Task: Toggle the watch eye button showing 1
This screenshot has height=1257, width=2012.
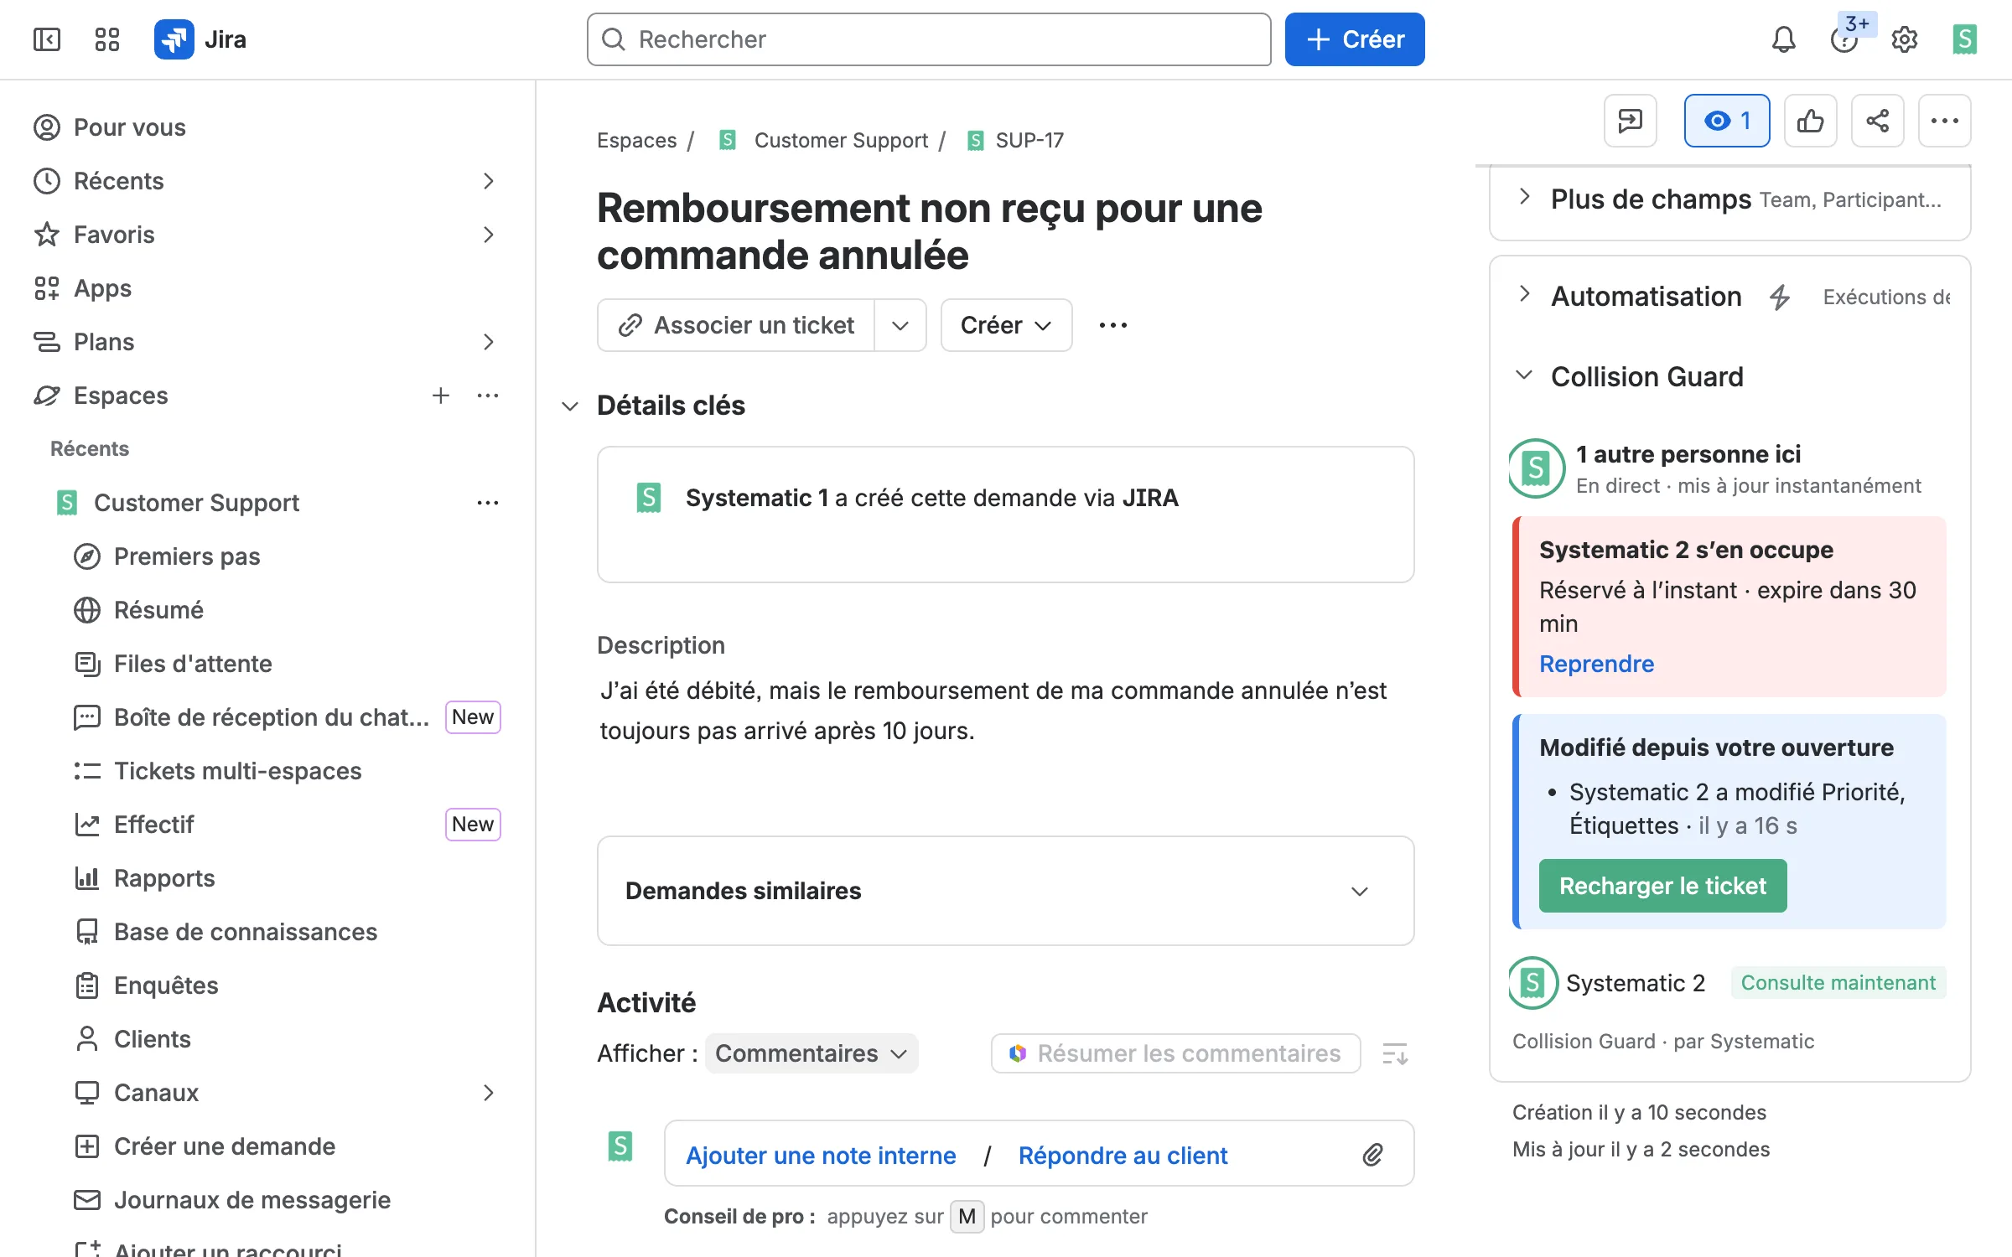Action: tap(1727, 121)
